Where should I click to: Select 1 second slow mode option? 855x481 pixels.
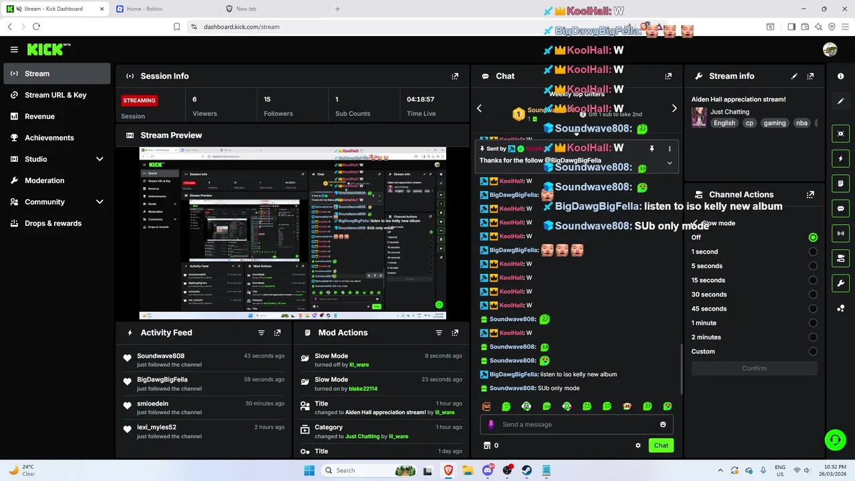point(813,252)
